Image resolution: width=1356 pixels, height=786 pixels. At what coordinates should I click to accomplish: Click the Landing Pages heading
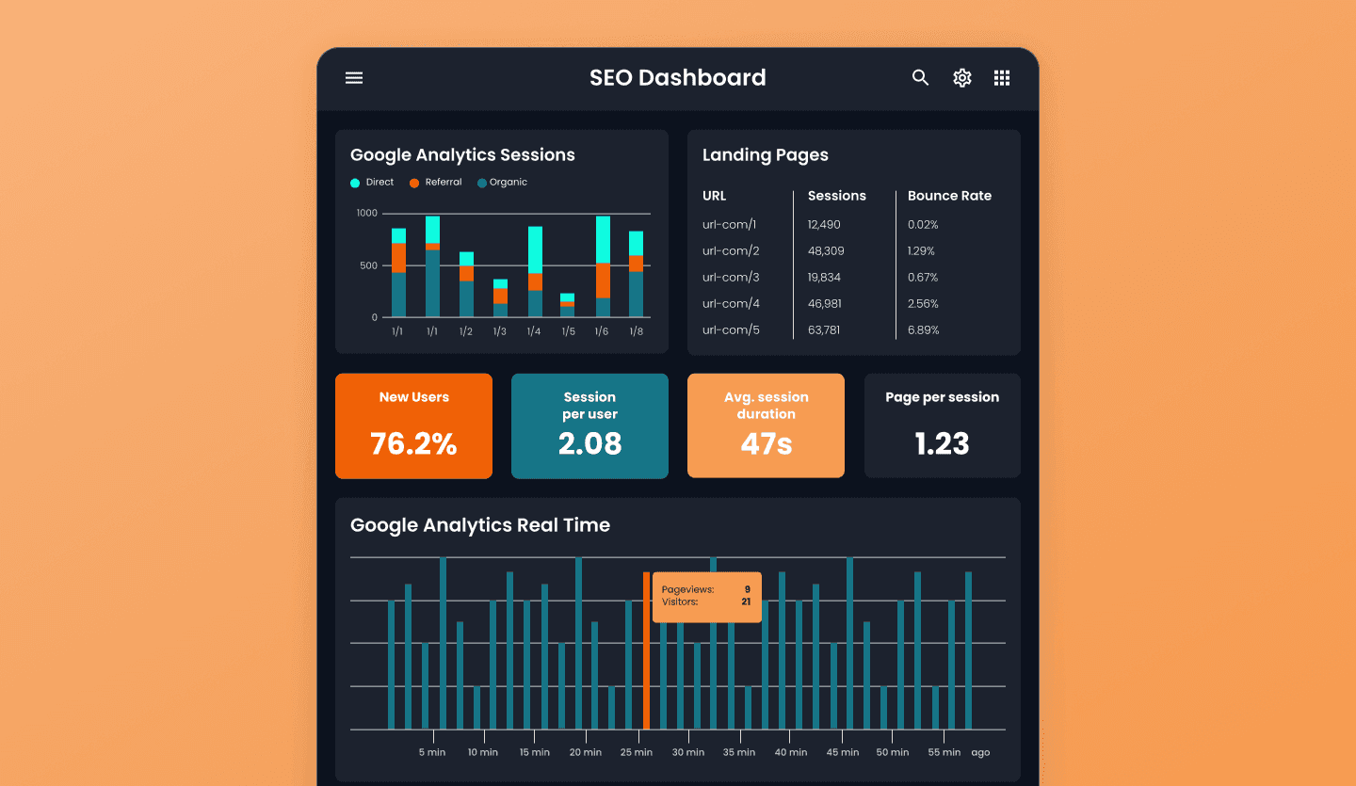click(766, 155)
